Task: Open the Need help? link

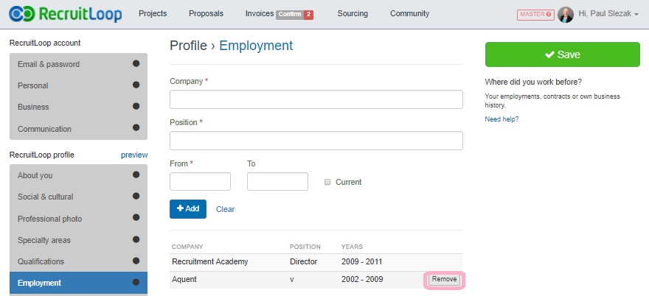Action: click(x=502, y=119)
